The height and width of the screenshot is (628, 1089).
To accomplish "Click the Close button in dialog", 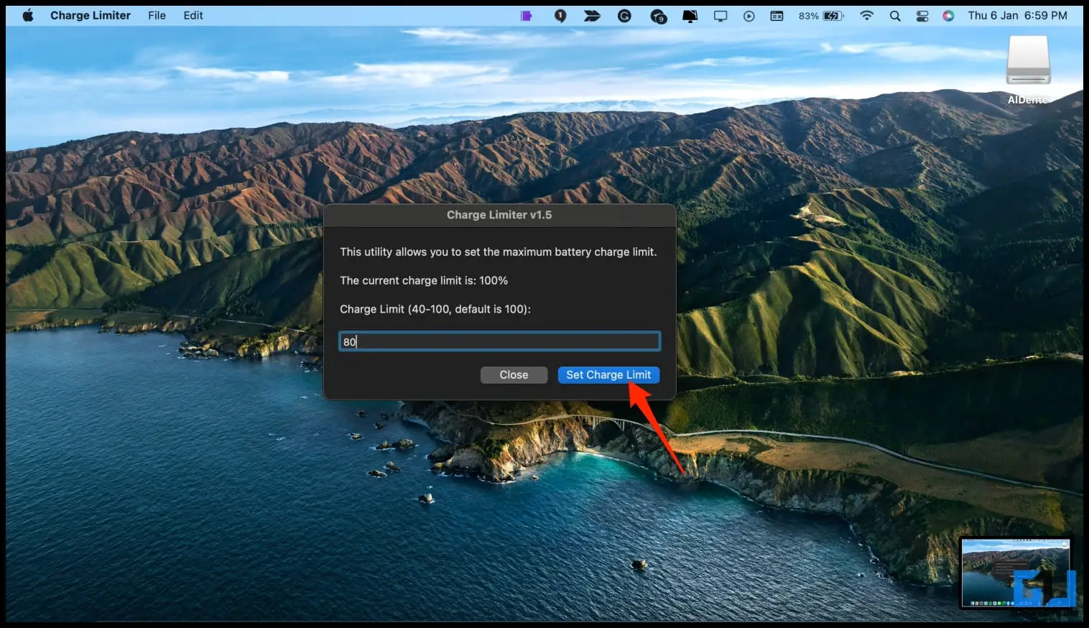I will (x=514, y=375).
